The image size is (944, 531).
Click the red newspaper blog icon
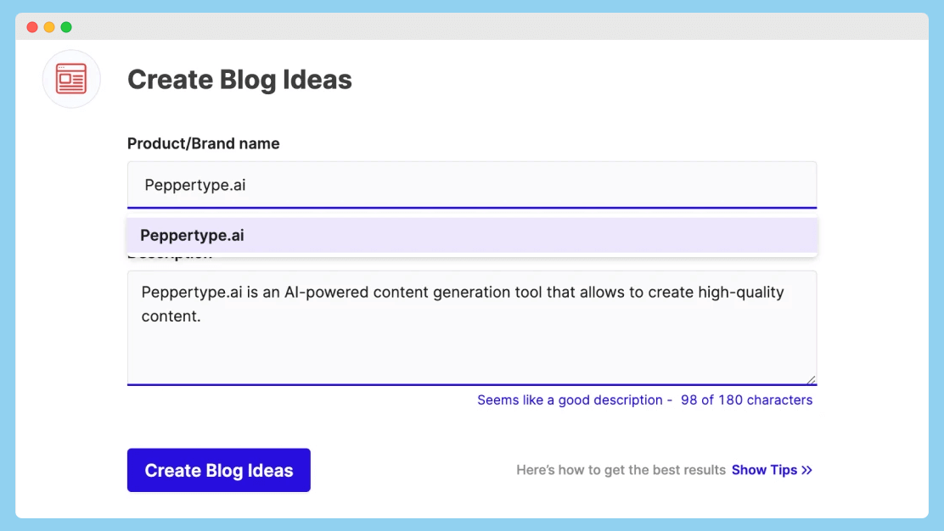(x=71, y=79)
